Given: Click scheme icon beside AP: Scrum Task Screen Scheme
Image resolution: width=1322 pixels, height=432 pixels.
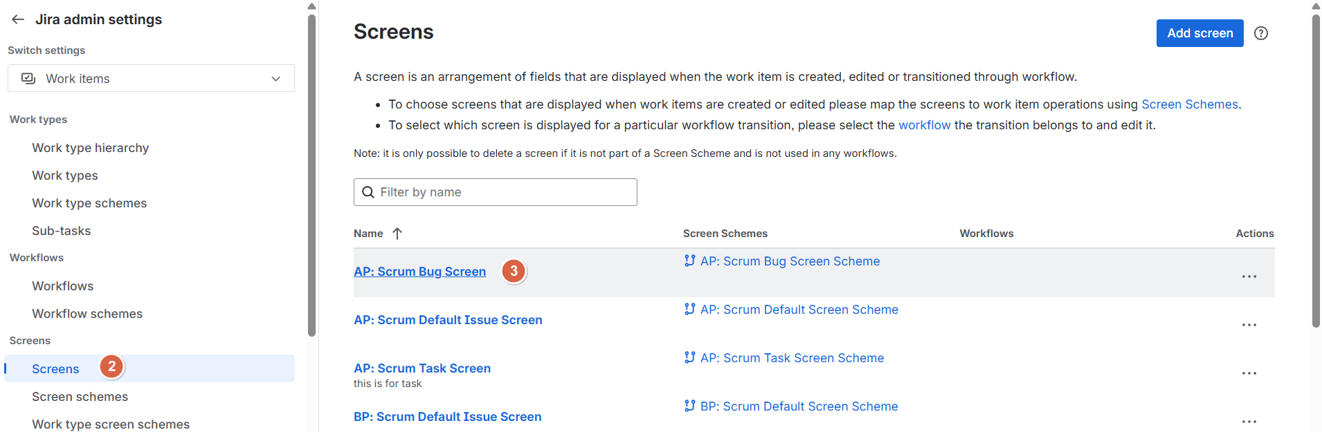Looking at the screenshot, I should point(689,357).
